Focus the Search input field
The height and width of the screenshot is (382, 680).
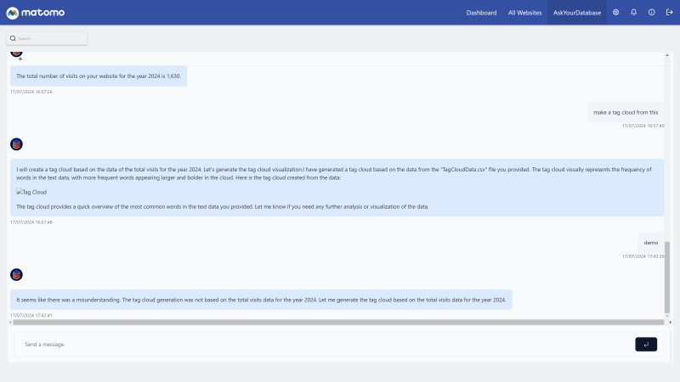coord(51,38)
